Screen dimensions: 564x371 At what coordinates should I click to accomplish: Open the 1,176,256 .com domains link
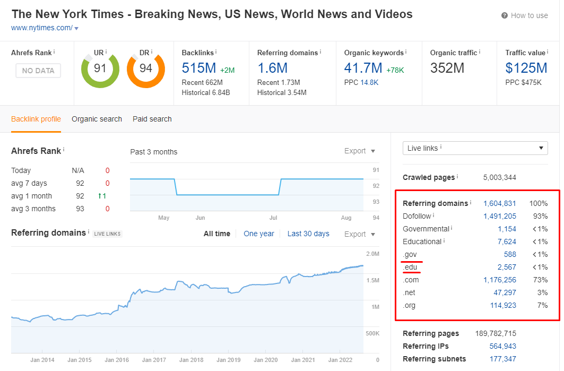(x=500, y=280)
